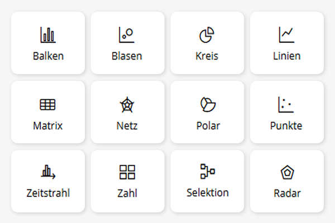Open the Balken tile via its label
The image size is (335, 223).
coord(48,56)
